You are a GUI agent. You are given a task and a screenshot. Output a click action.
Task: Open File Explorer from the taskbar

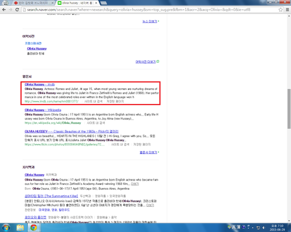click(x=20, y=228)
